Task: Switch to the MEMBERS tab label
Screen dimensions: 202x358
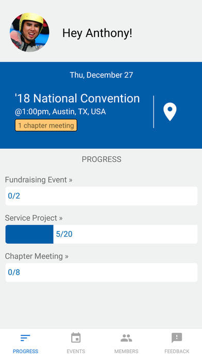Action: pyautogui.click(x=126, y=351)
